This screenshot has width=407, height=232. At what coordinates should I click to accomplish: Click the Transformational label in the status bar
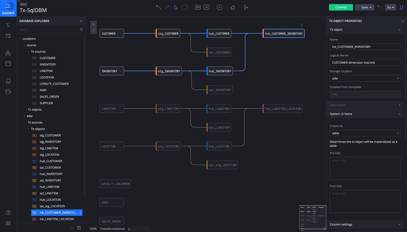[x=112, y=229]
